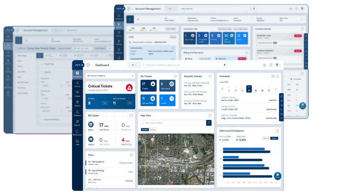Open the All search filter dropdown
340x196 pixels.
[x=134, y=65]
